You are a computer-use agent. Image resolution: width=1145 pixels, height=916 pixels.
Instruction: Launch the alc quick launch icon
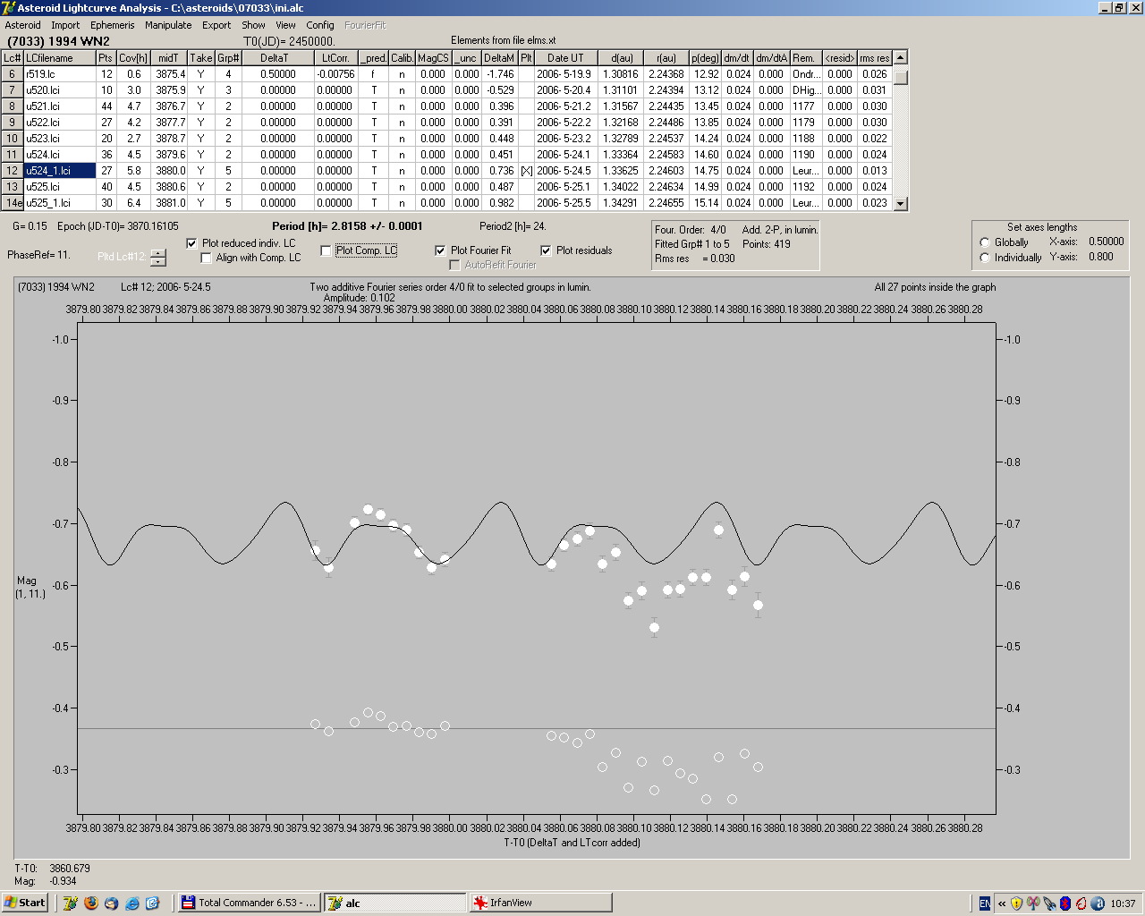tap(71, 903)
